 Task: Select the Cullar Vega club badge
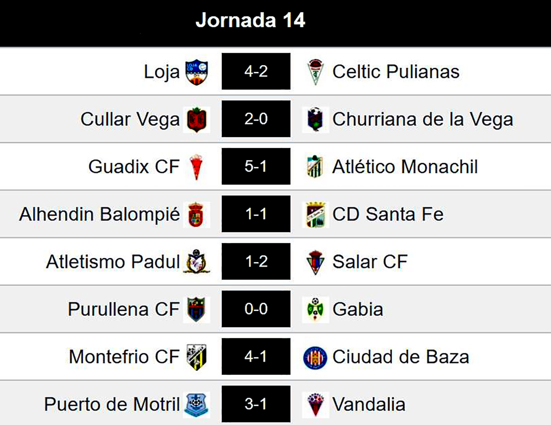197,120
